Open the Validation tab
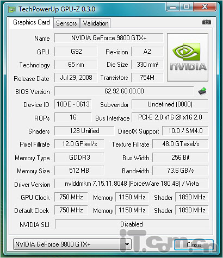Image resolution: width=223 pixels, height=258 pixels. (x=96, y=23)
